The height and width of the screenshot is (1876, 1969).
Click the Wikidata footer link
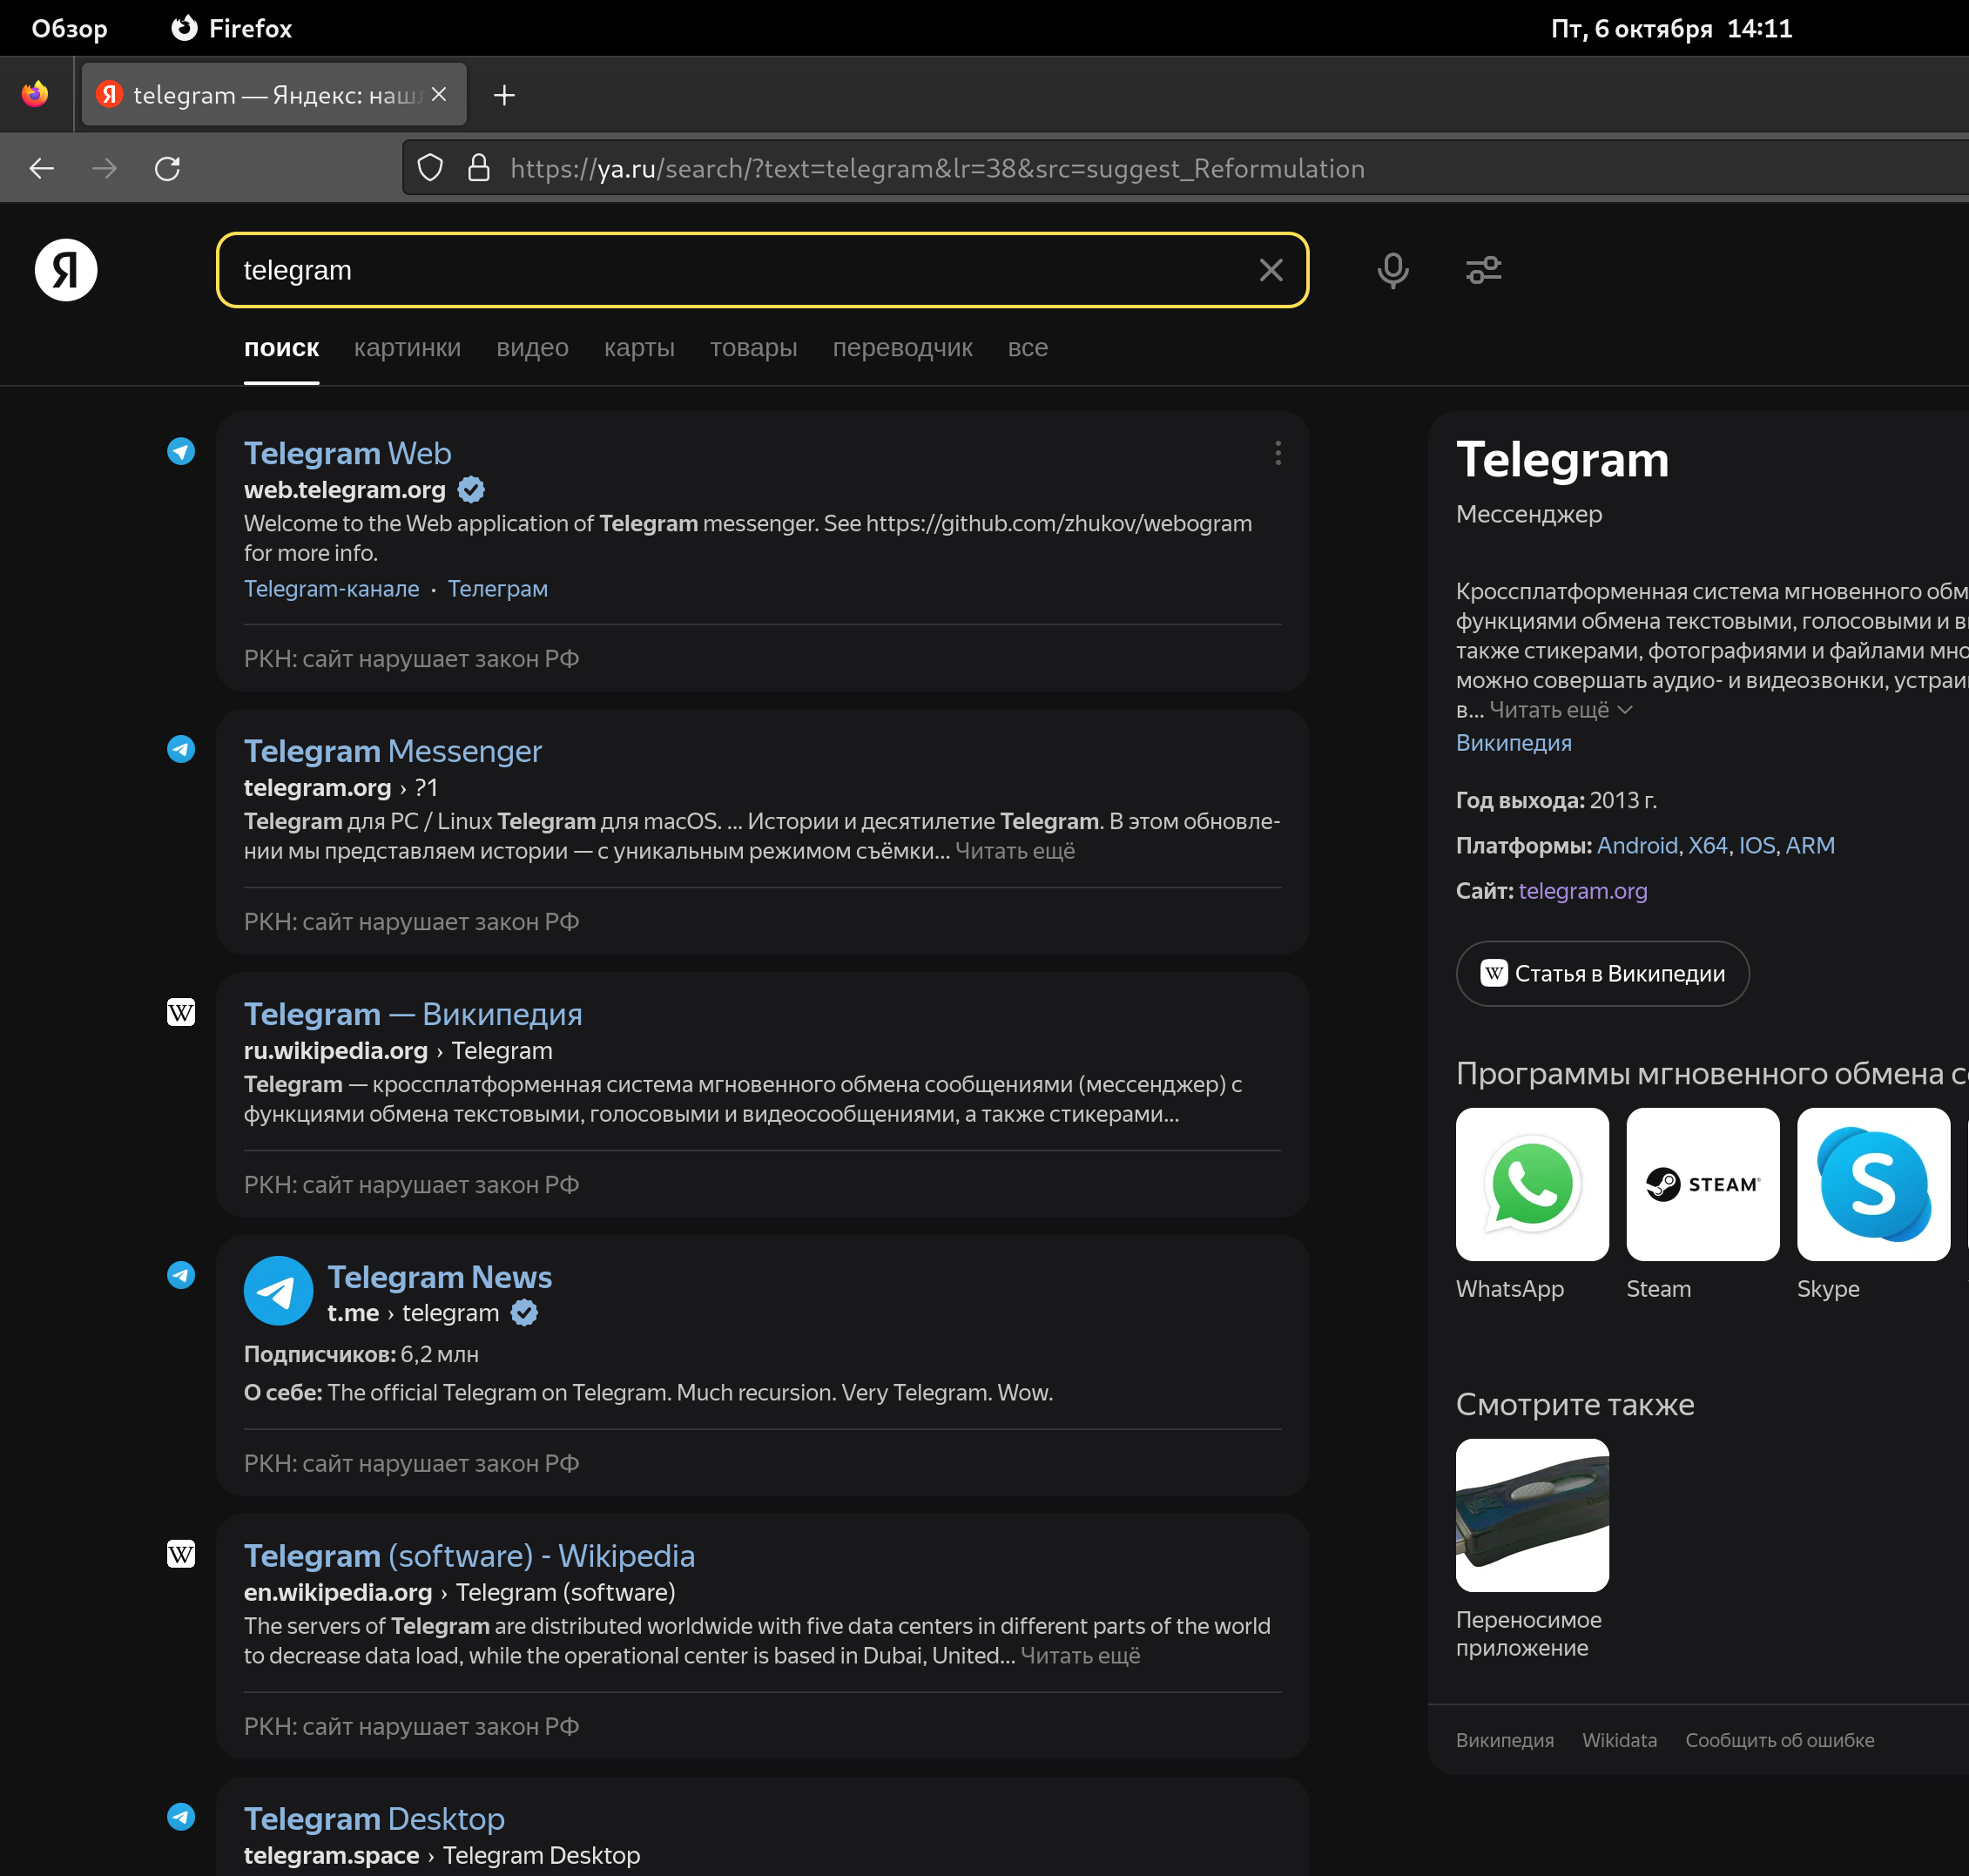(1619, 1741)
